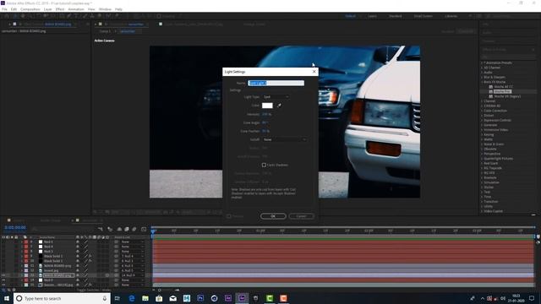This screenshot has height=304, width=541.
Task: Open the Effect menu
Action: click(60, 9)
